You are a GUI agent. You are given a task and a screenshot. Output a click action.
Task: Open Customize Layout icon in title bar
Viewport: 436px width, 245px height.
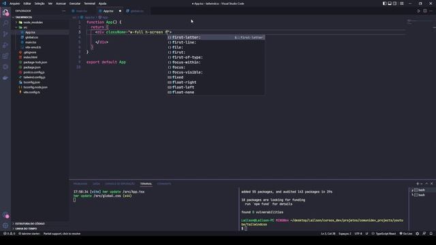click(402, 3)
